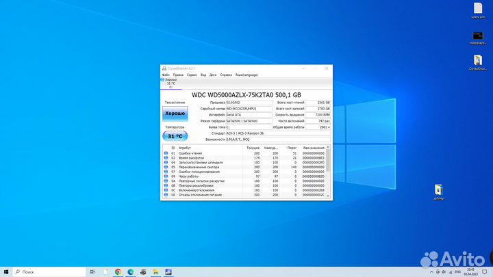The width and height of the screenshot is (493, 277).
Task: Click the ID column header
Action: (x=173, y=148)
